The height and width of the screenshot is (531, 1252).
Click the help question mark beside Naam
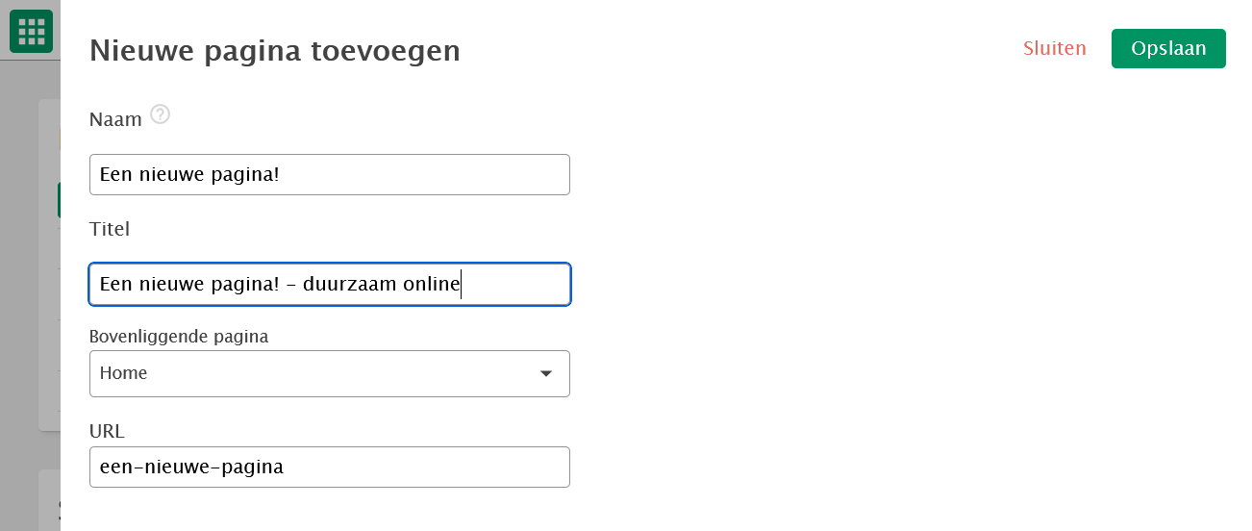(x=160, y=115)
